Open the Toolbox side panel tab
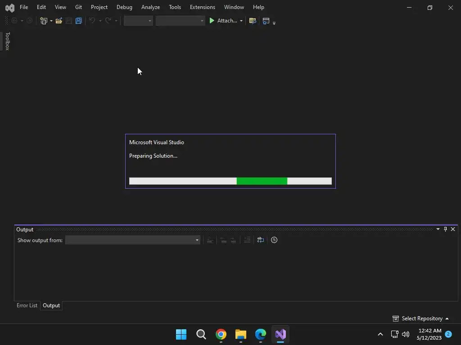 (7, 41)
